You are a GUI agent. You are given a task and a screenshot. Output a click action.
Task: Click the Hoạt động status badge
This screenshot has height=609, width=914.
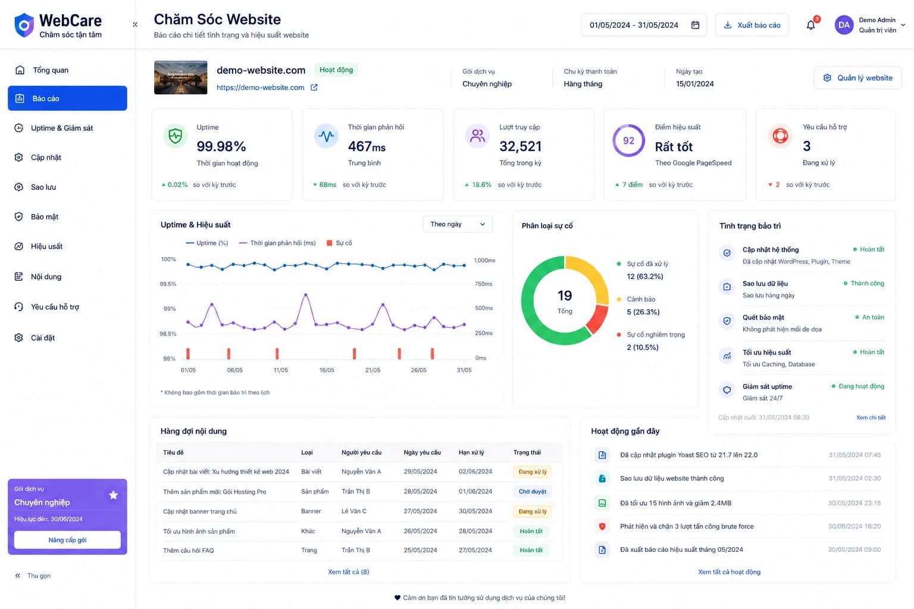[x=336, y=70]
